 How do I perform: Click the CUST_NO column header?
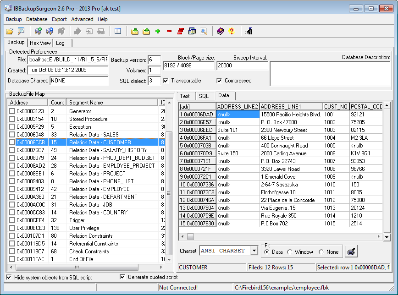click(336, 107)
